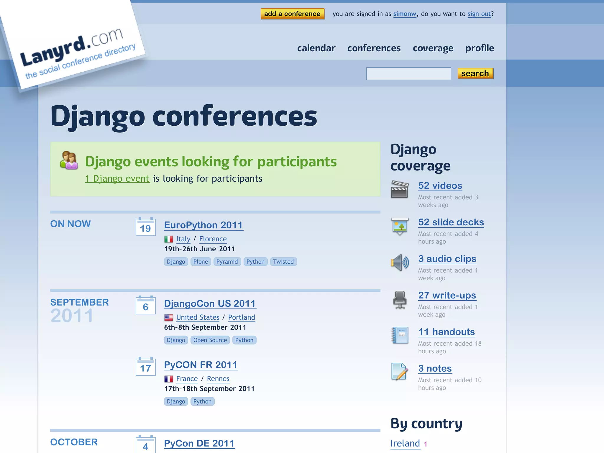Follow the Portland city link
The width and height of the screenshot is (604, 453).
[242, 317]
